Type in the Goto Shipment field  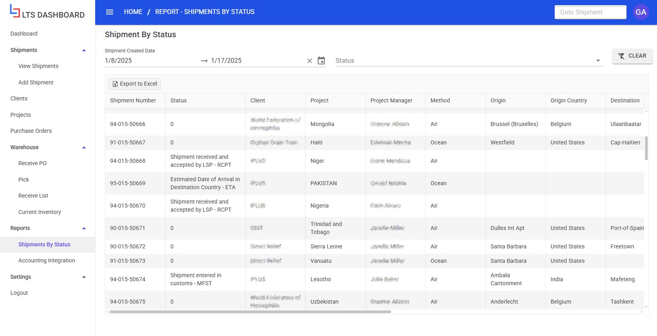(x=590, y=12)
